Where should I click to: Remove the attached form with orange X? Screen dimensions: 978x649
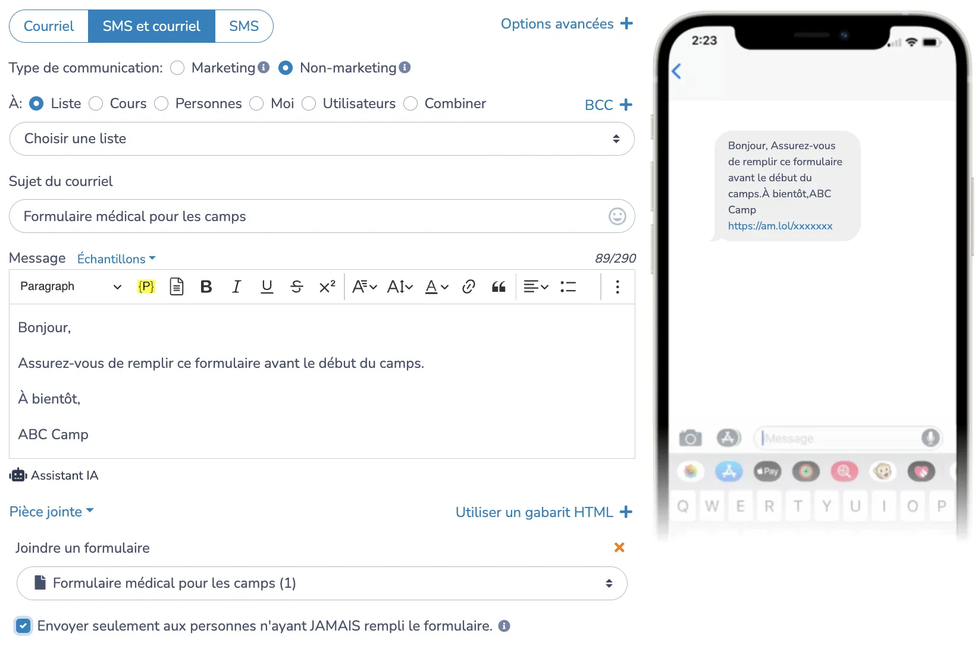point(619,547)
